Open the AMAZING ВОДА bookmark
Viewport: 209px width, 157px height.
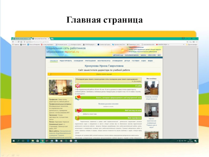162,44
